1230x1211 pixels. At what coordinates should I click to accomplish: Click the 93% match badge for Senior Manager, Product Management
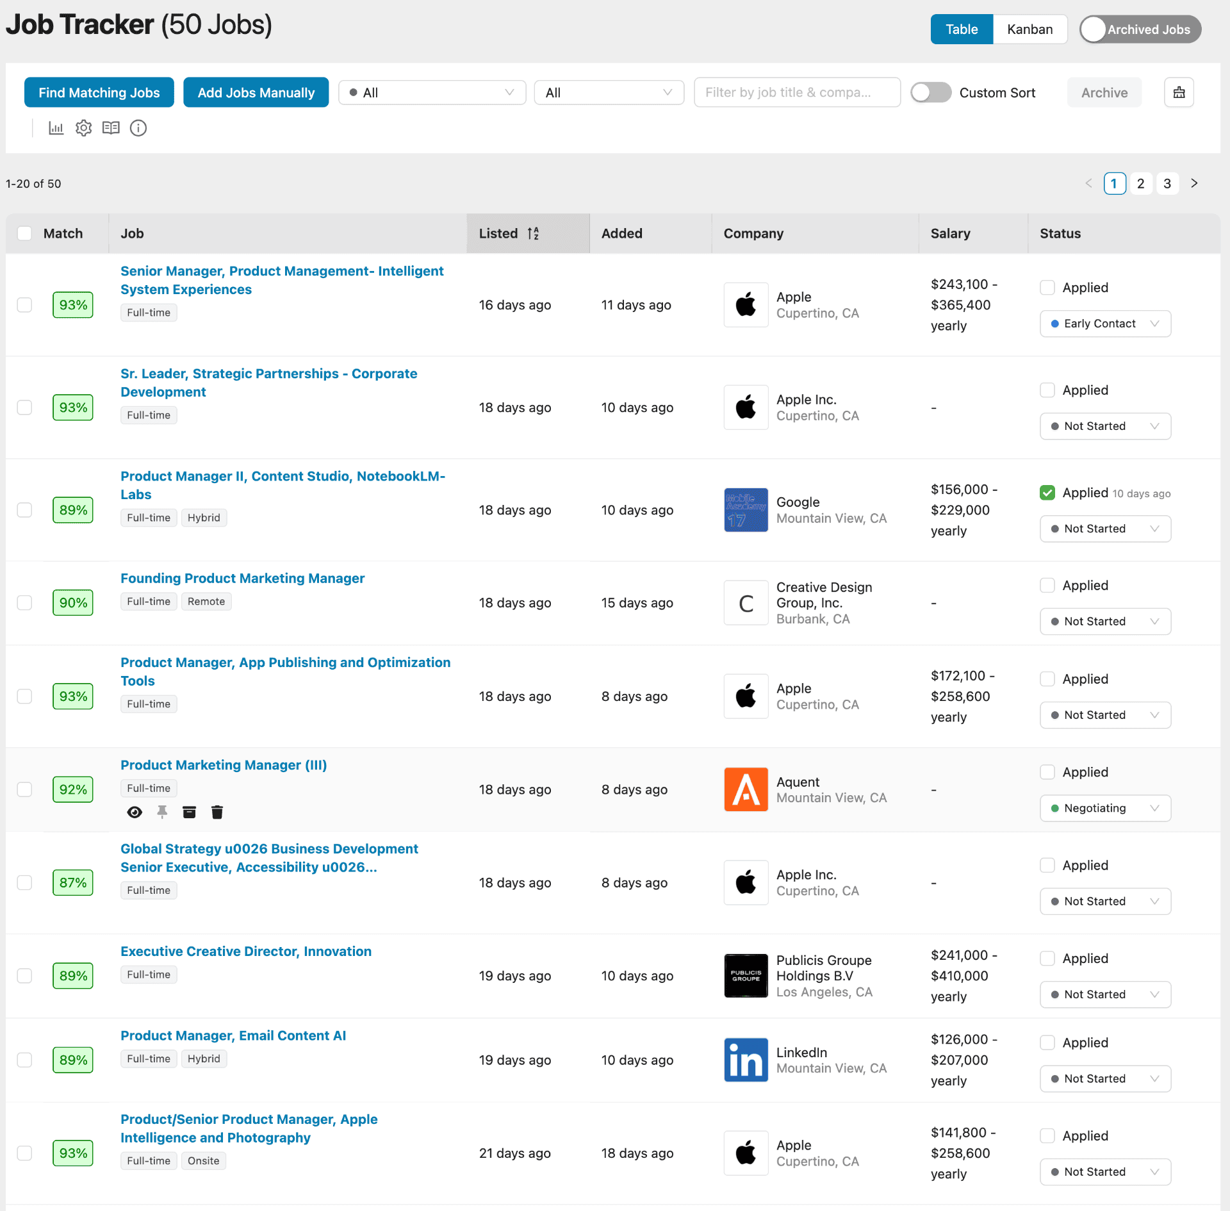[x=73, y=305]
